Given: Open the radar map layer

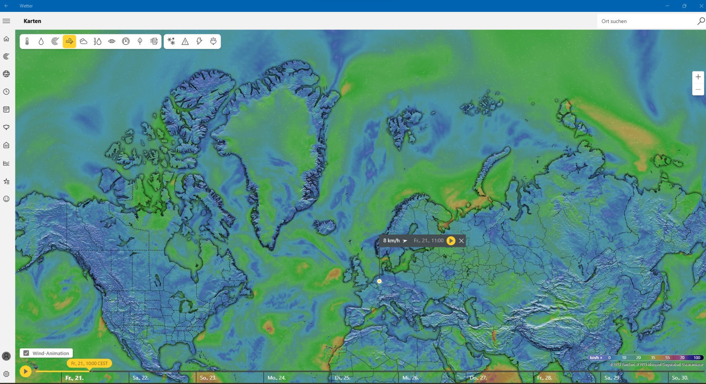Looking at the screenshot, I should [55, 41].
